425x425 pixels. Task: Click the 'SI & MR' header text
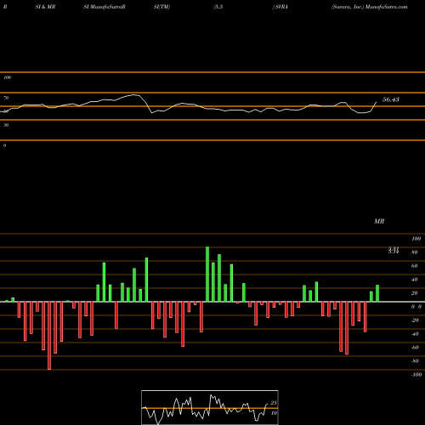(45, 7)
